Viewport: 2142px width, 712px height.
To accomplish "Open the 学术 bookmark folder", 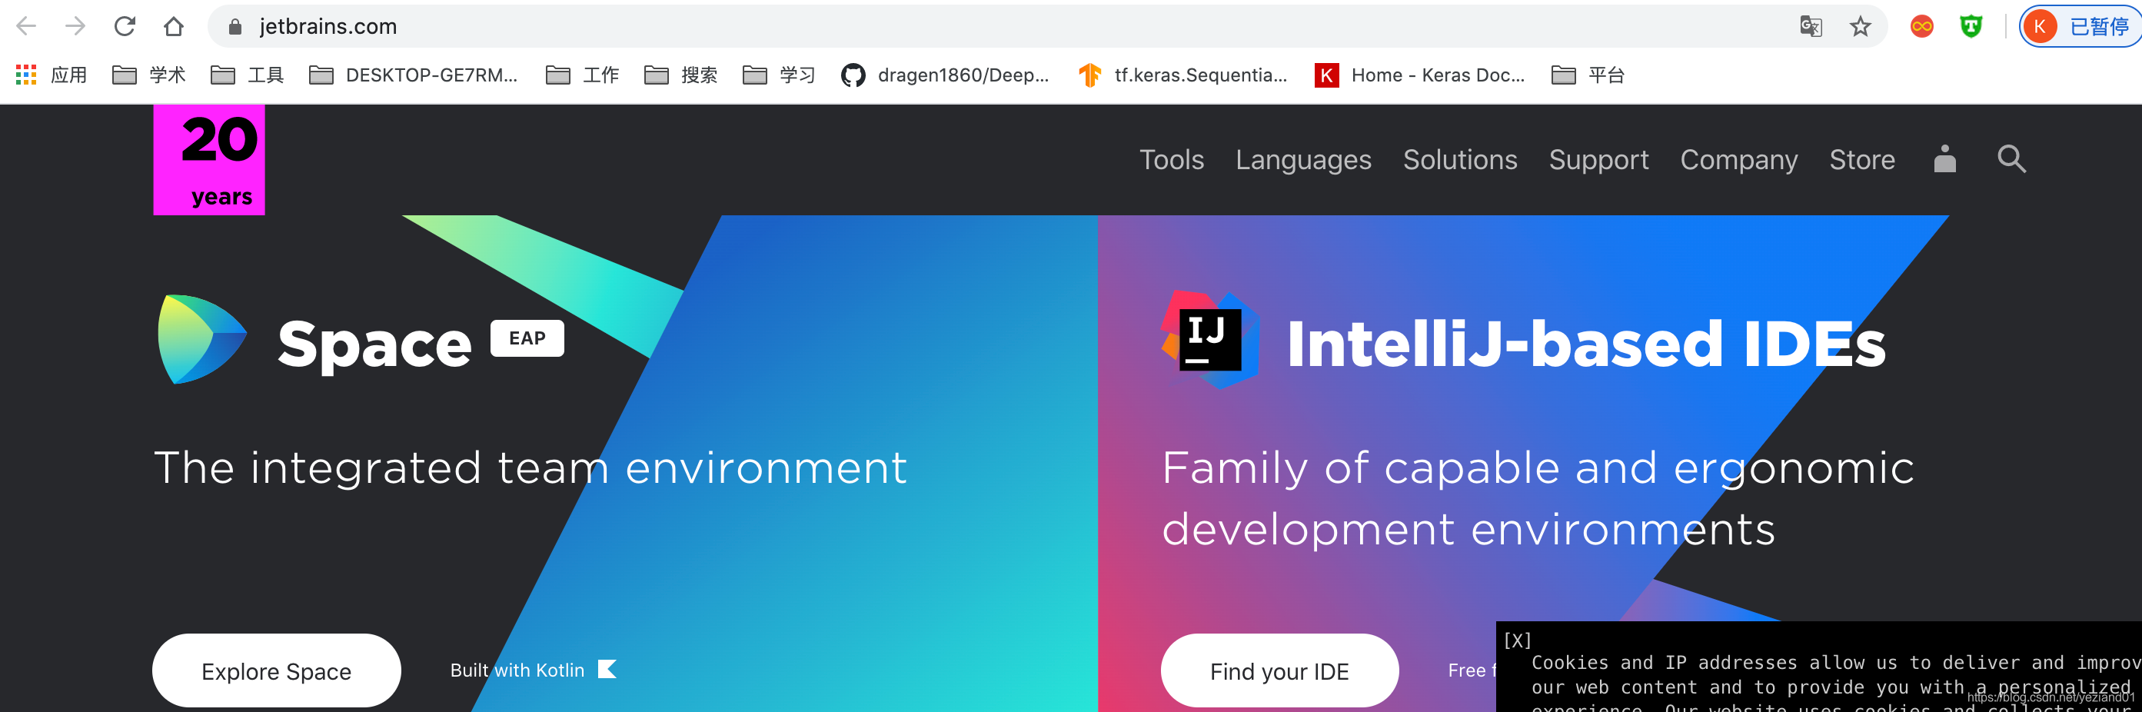I will click(x=149, y=75).
